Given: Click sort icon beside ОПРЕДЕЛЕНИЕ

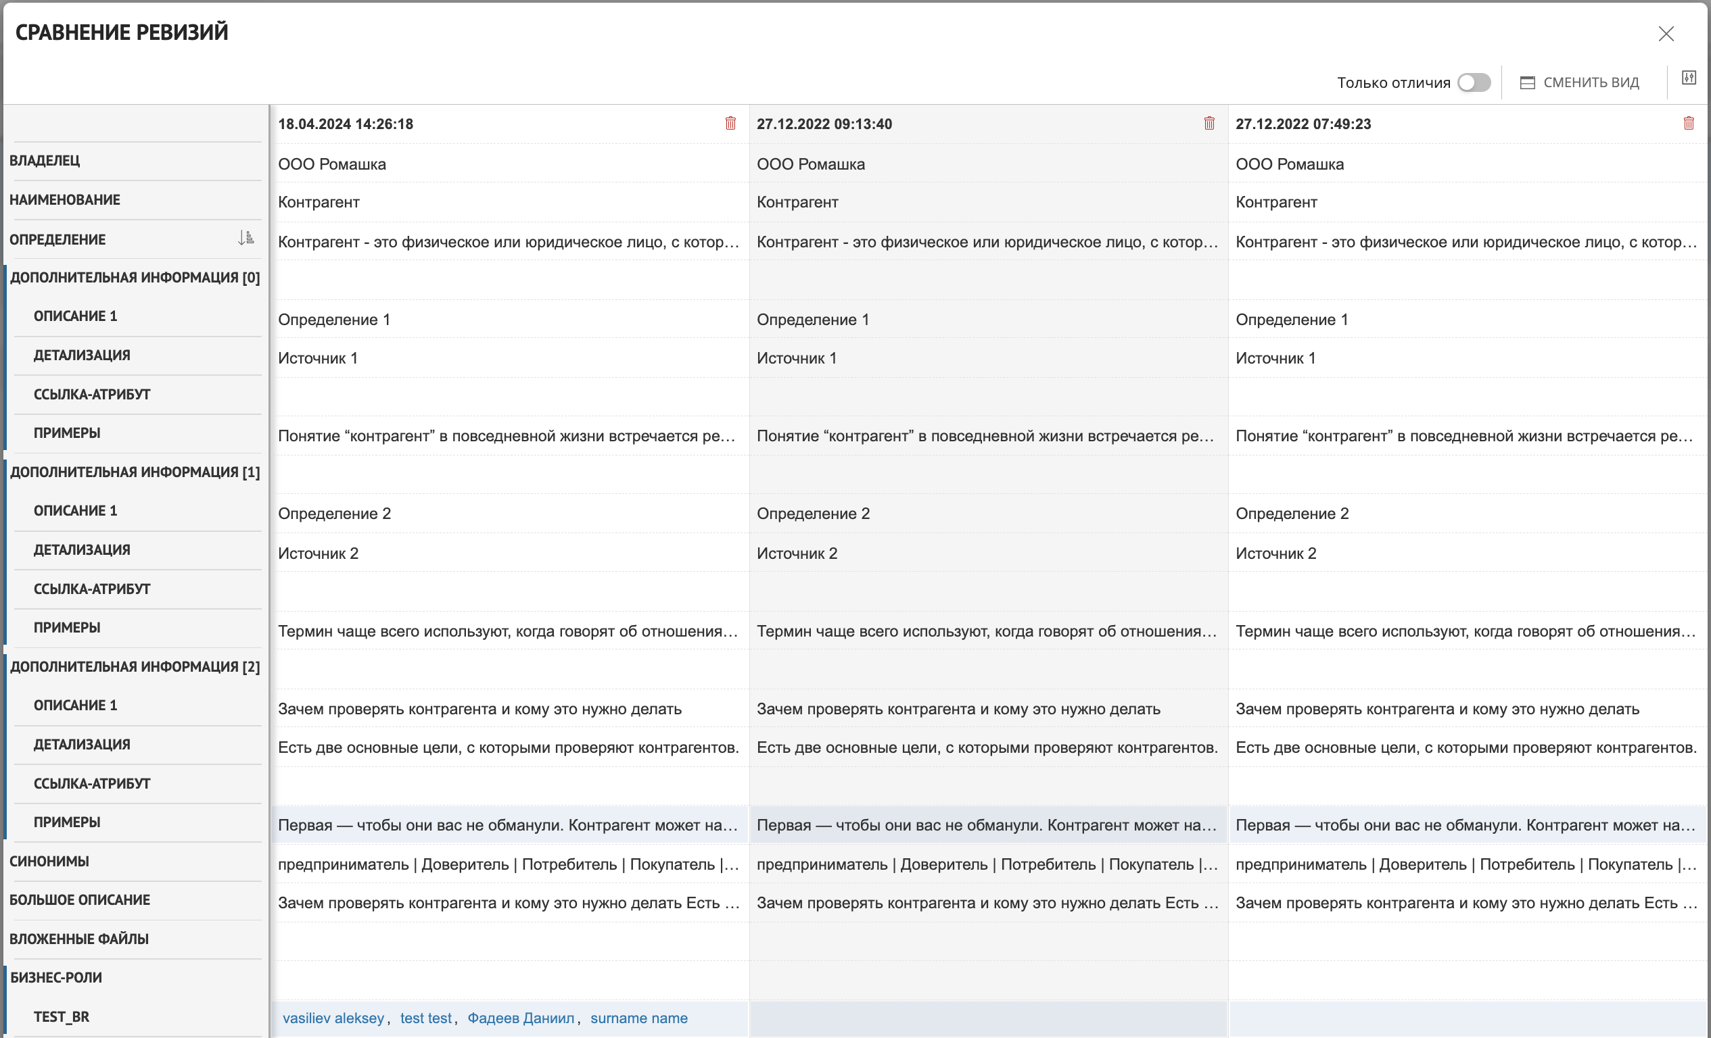Looking at the screenshot, I should 245,238.
